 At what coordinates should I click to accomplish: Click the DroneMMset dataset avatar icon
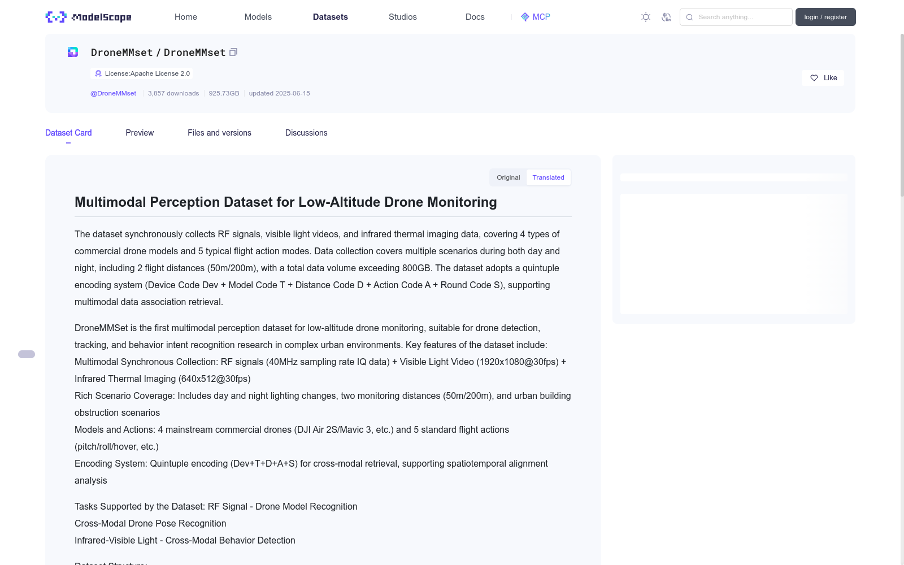pos(73,52)
